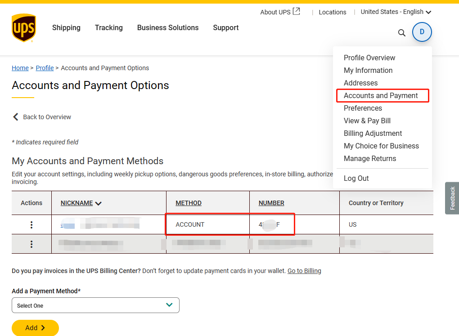
Task: Click Log Out
Action: click(x=356, y=178)
